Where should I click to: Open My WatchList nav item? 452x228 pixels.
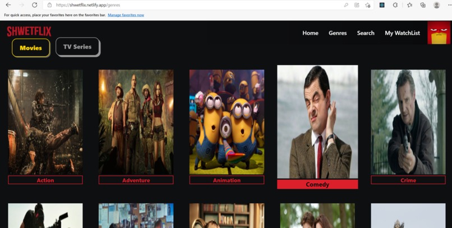[402, 33]
